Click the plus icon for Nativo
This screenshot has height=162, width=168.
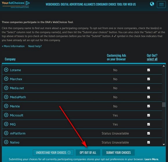6,142
